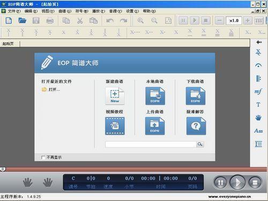Toggle the left hand icon in player bar
Image resolution: width=268 pixels, height=201 pixels.
[28, 182]
